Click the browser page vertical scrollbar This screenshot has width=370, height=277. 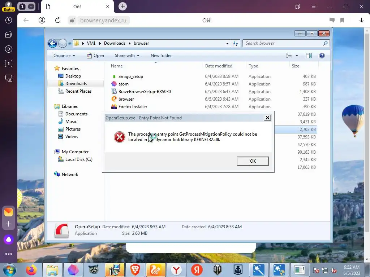(x=367, y=132)
